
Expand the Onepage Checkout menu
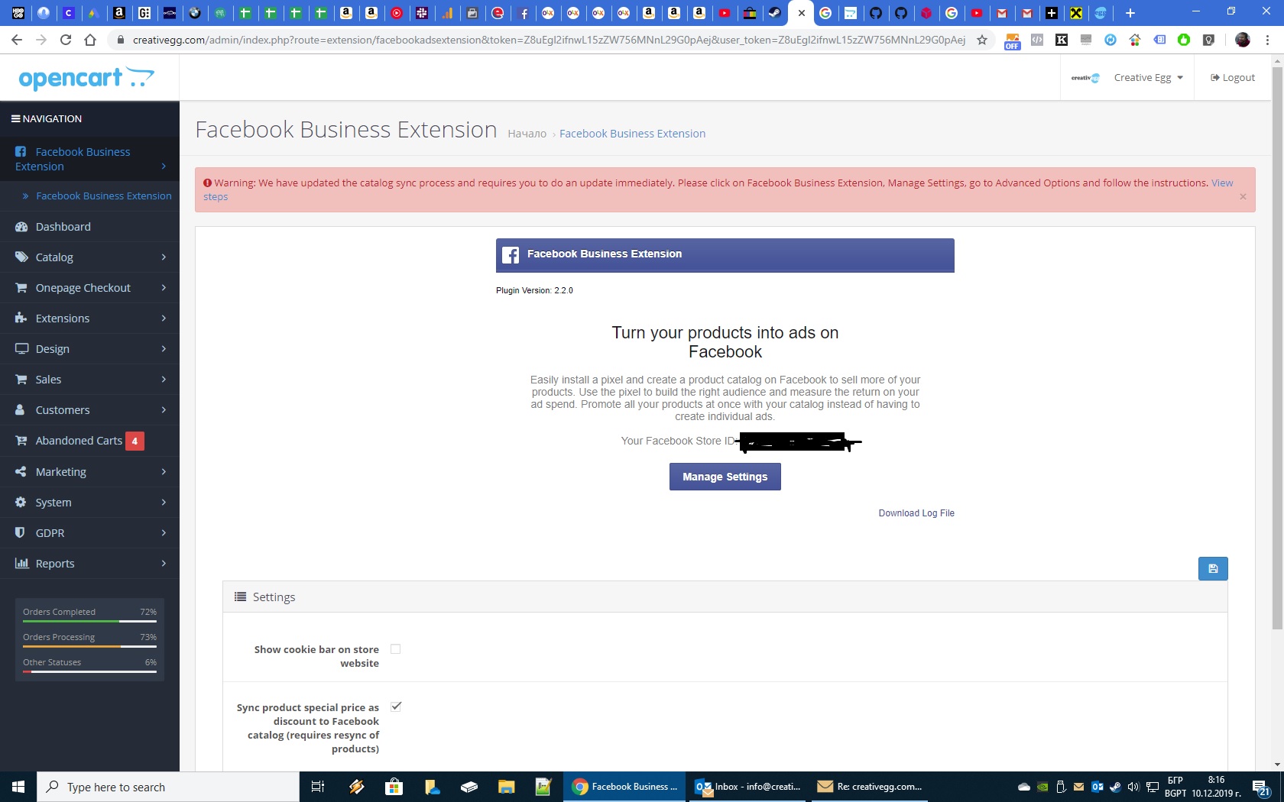pos(89,288)
